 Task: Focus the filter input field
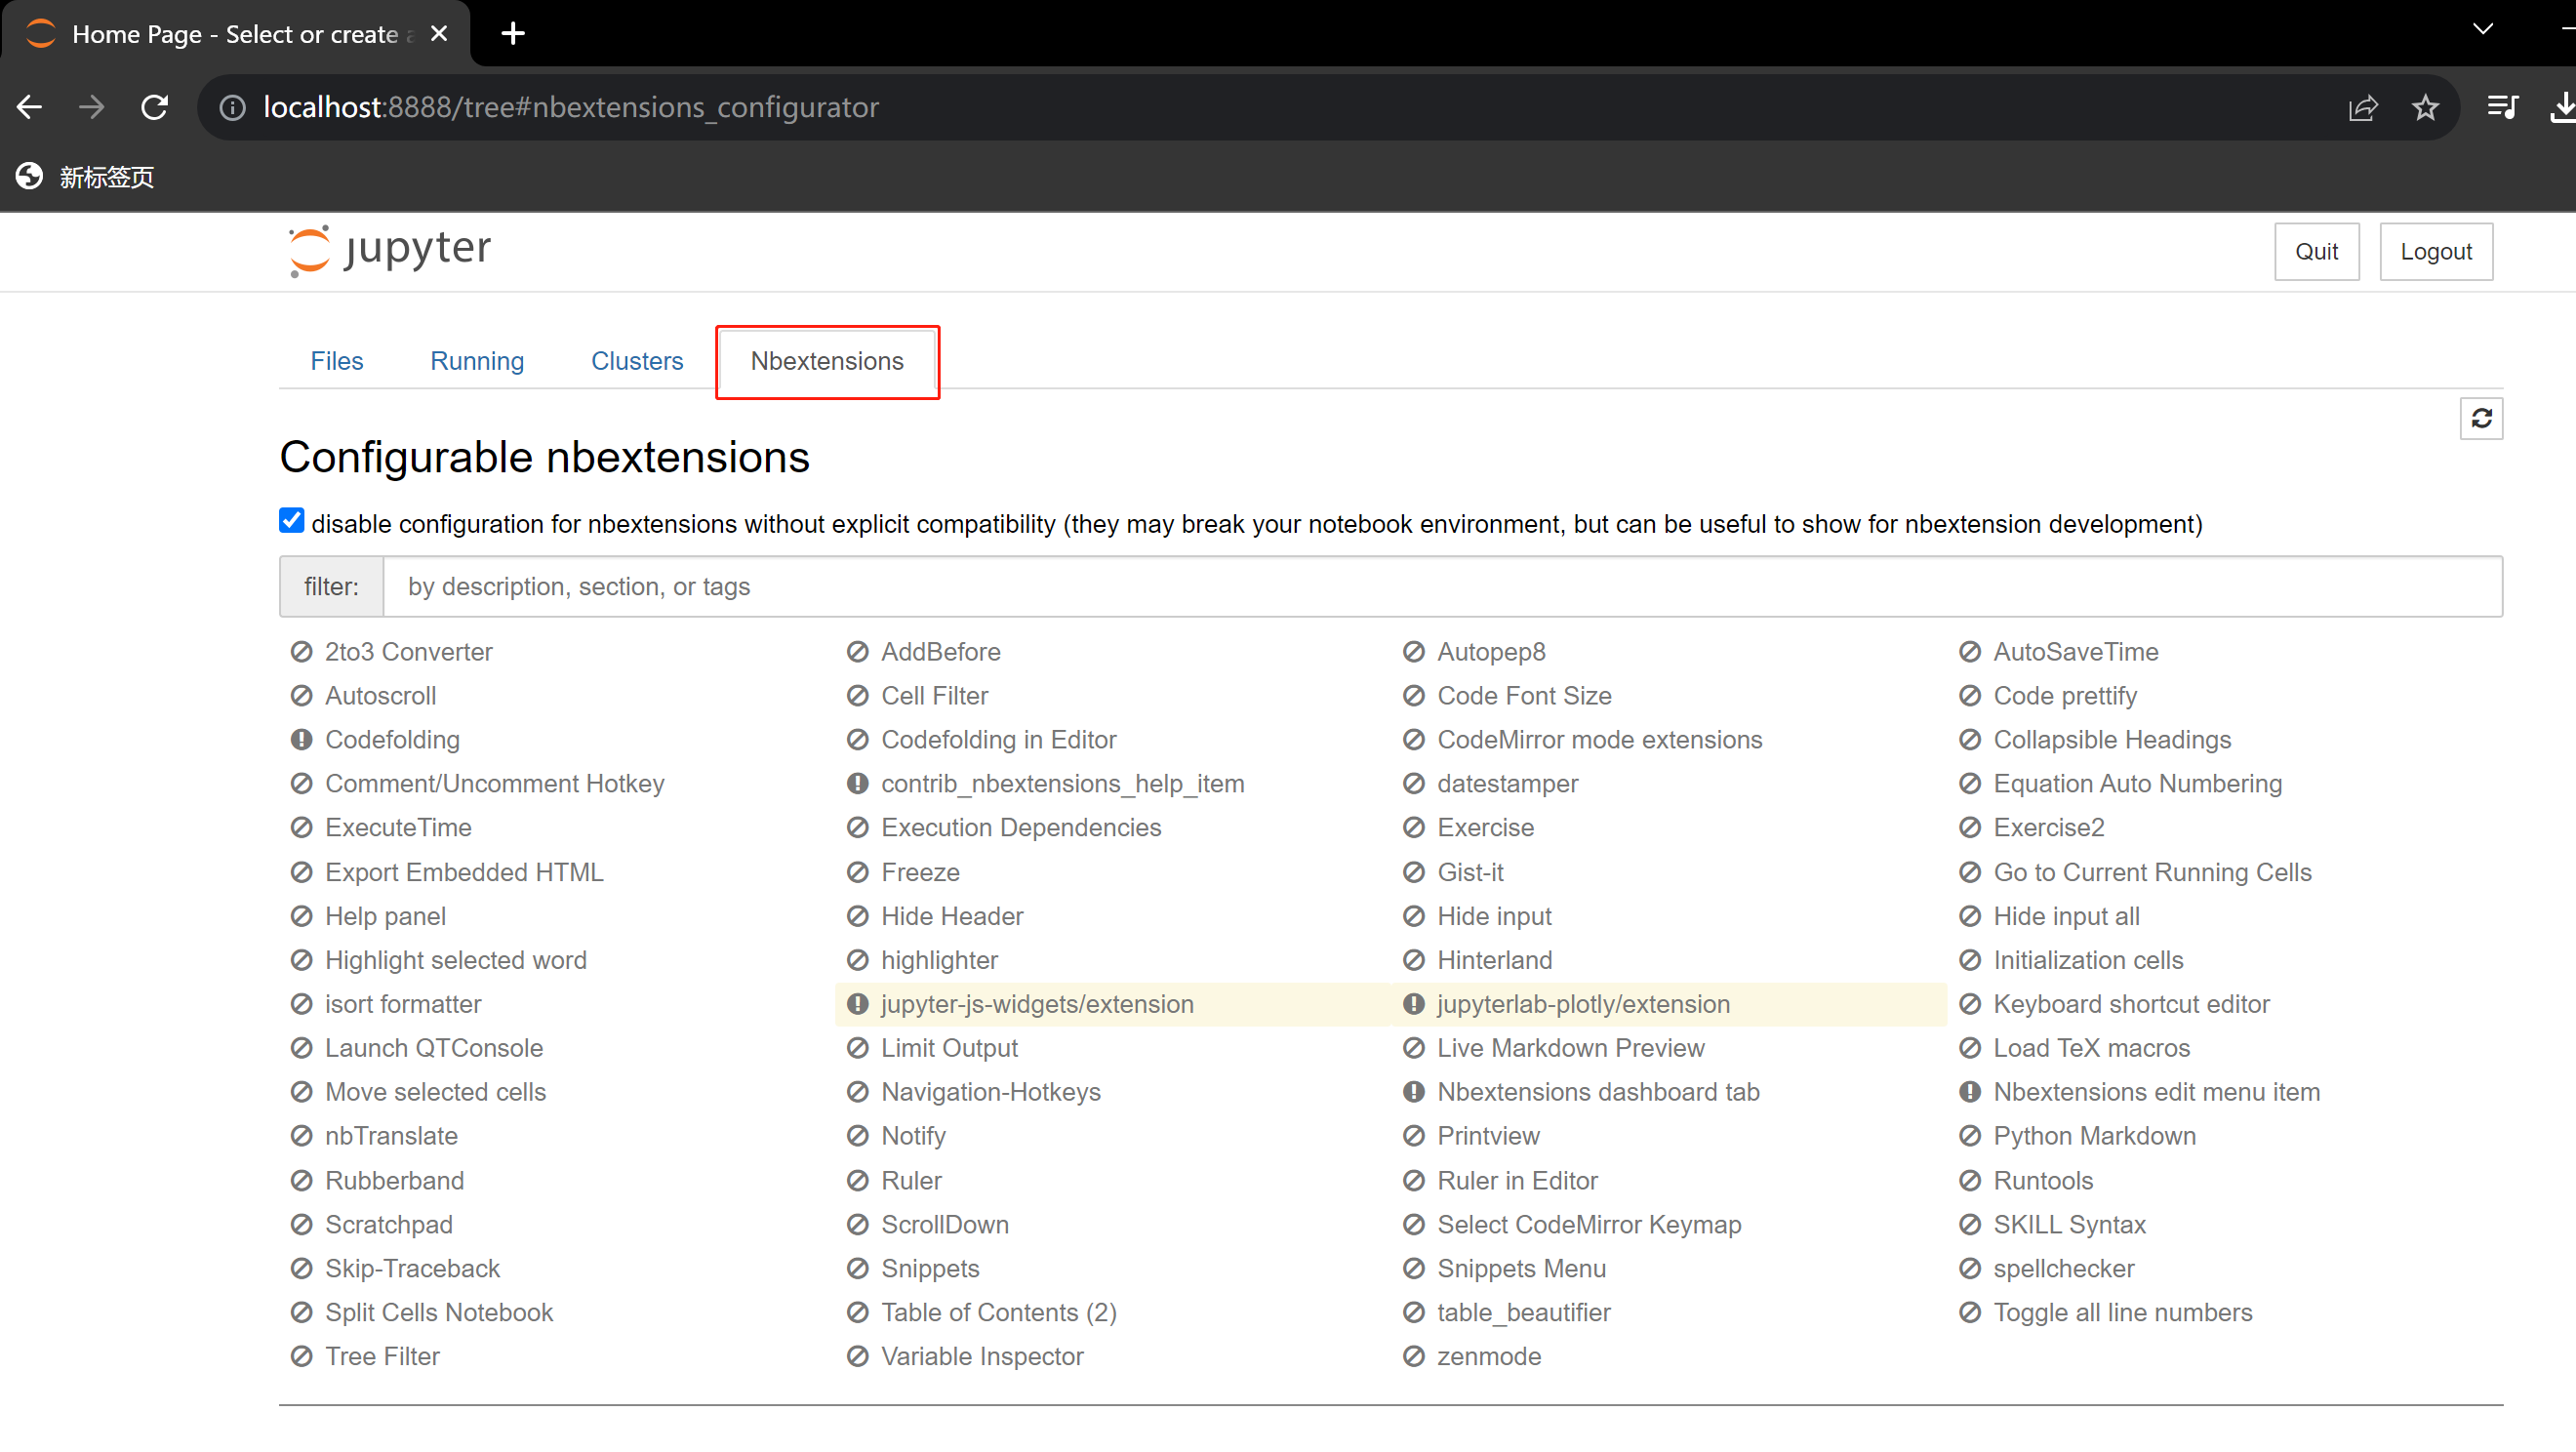coord(1442,586)
